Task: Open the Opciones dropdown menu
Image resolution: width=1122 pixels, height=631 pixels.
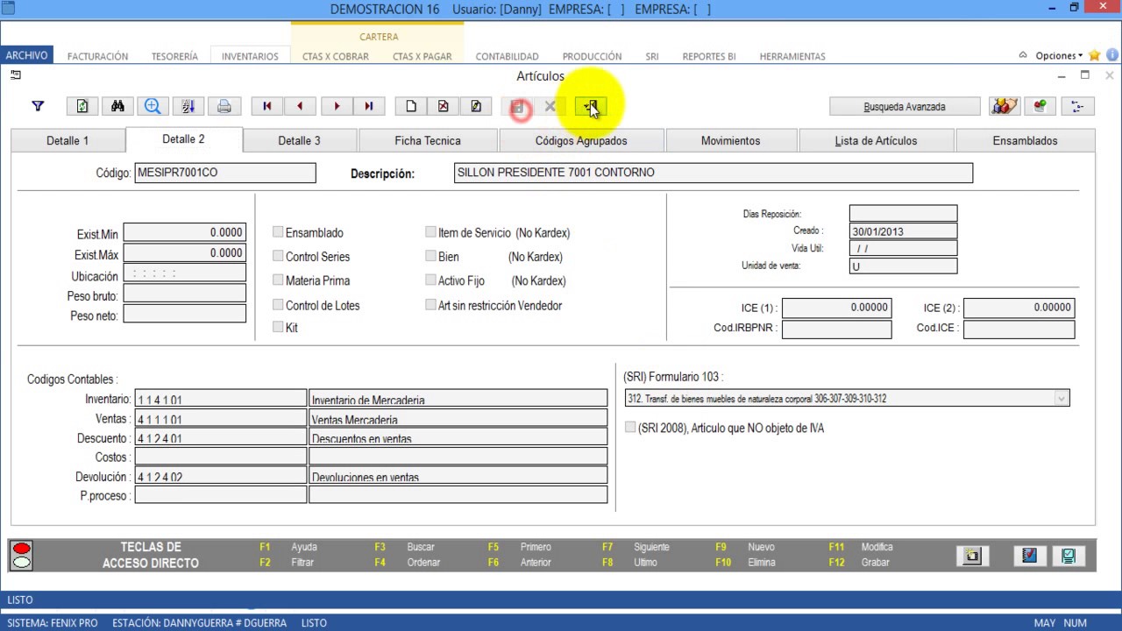Action: tap(1059, 55)
